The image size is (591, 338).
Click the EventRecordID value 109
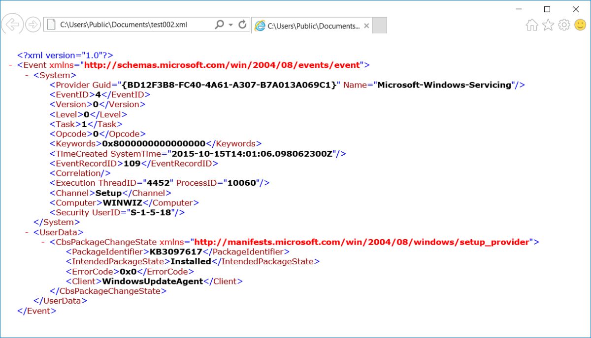tap(132, 164)
